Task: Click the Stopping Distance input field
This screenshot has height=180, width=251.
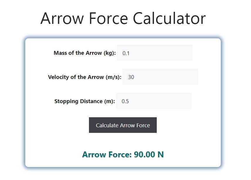Action: pos(154,101)
